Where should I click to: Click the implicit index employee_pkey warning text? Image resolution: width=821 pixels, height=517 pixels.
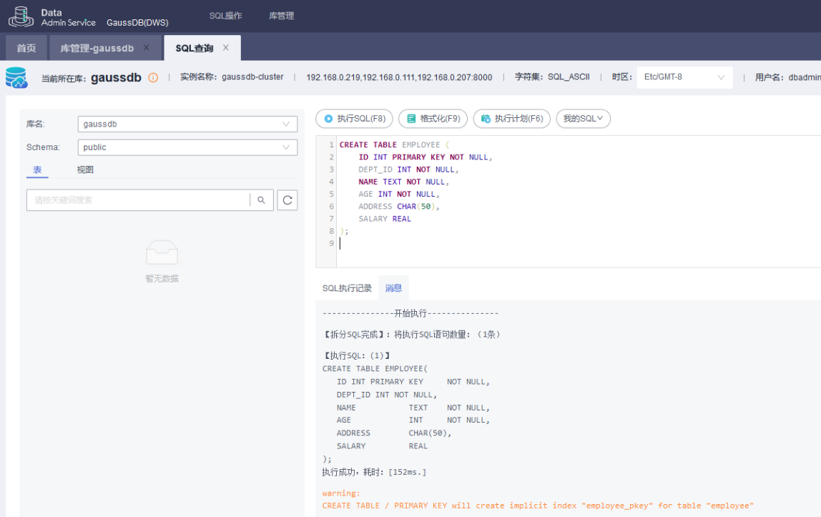pos(538,506)
